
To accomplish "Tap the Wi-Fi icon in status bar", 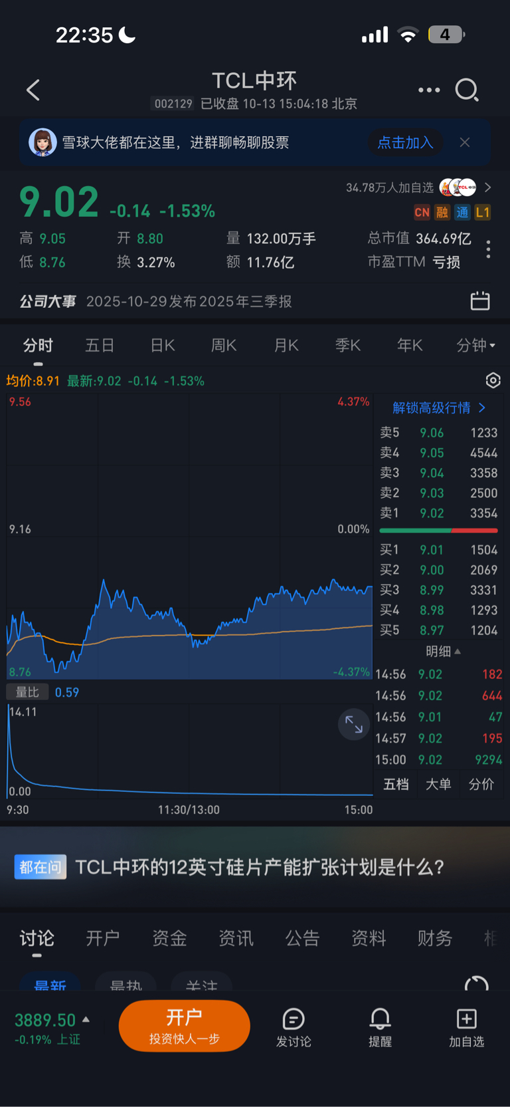I will tap(408, 35).
